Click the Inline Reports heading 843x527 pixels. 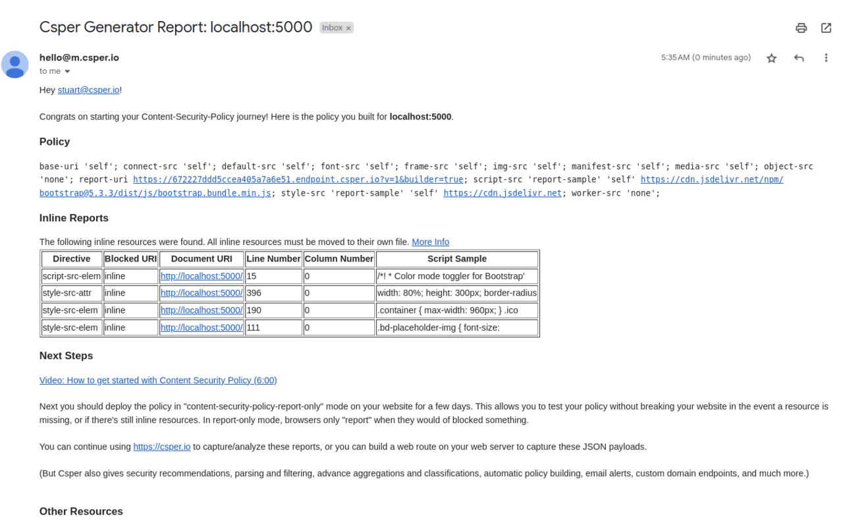pos(74,218)
